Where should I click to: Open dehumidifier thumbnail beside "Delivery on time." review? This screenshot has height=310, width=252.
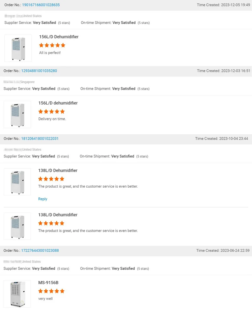point(17,114)
